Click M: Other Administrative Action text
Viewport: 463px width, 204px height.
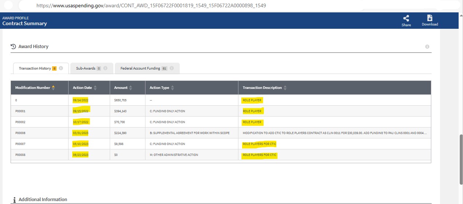tap(174, 155)
